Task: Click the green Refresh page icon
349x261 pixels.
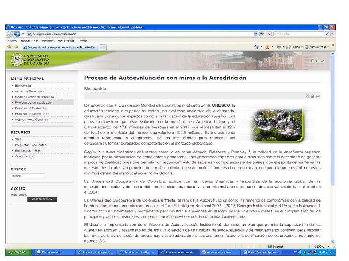Action: pos(262,34)
